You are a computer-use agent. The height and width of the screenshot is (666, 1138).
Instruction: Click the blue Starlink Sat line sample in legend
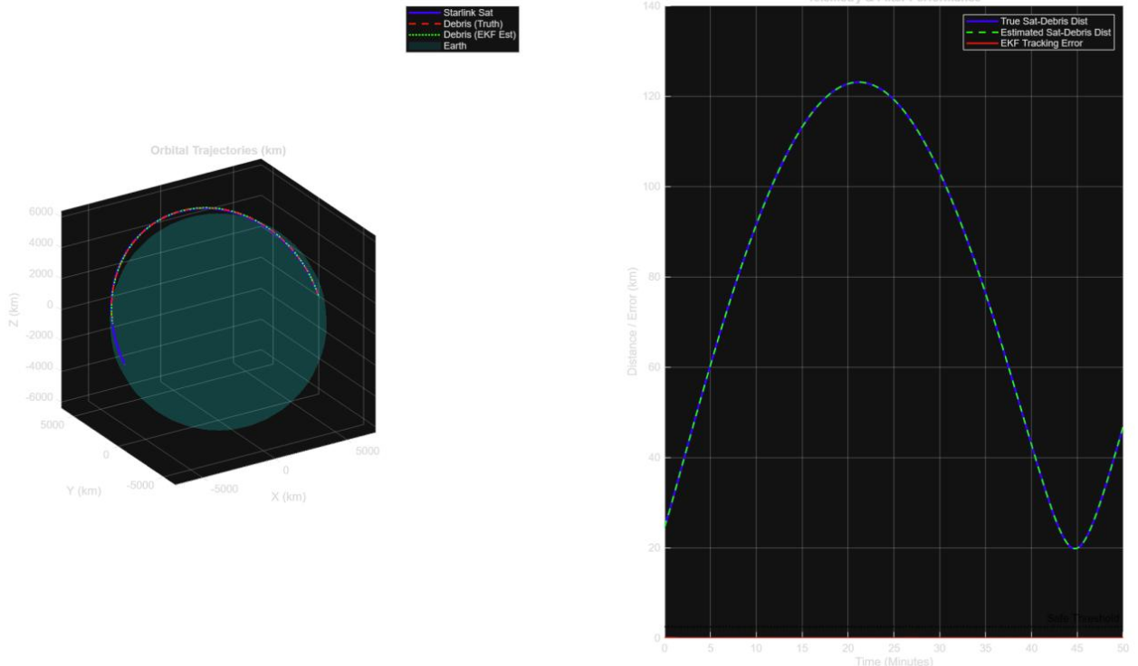[x=425, y=13]
